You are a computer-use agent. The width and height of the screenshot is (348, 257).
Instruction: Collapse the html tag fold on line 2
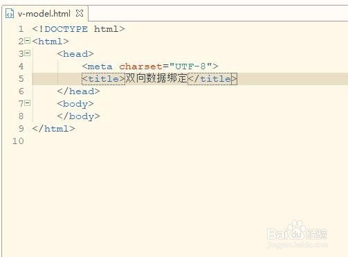[27, 41]
